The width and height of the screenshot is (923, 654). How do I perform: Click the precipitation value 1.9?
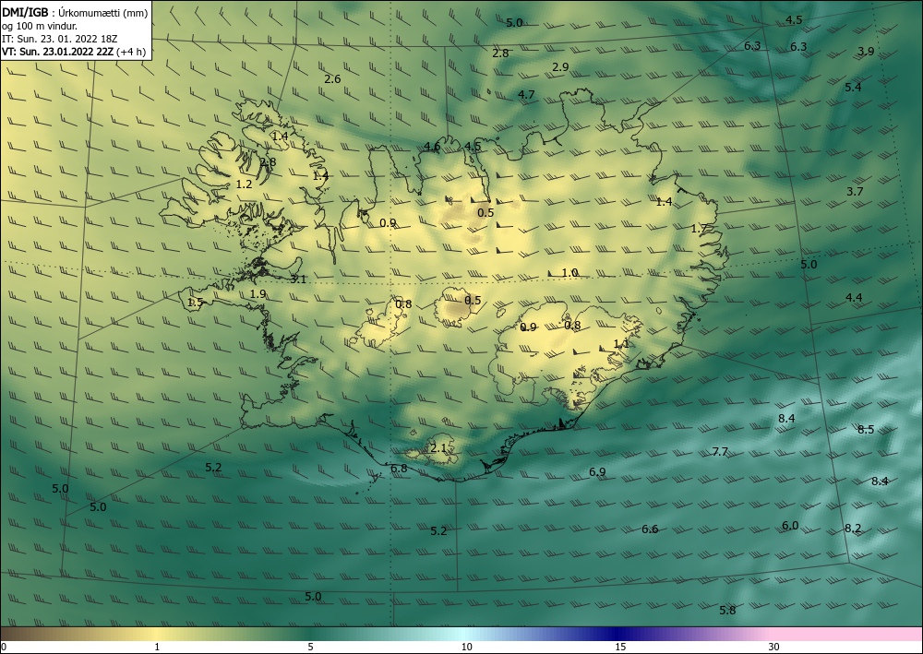pyautogui.click(x=258, y=293)
